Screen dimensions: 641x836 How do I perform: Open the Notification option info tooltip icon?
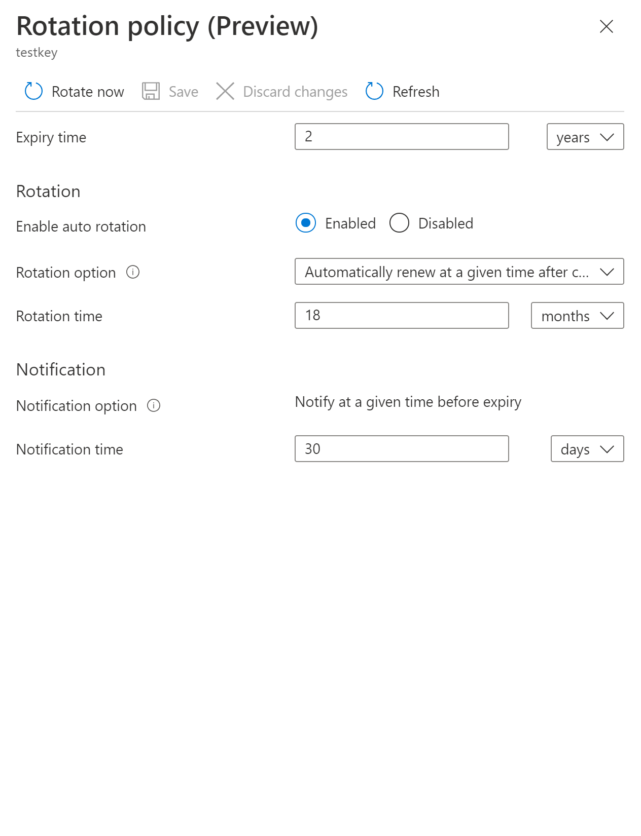coord(155,406)
